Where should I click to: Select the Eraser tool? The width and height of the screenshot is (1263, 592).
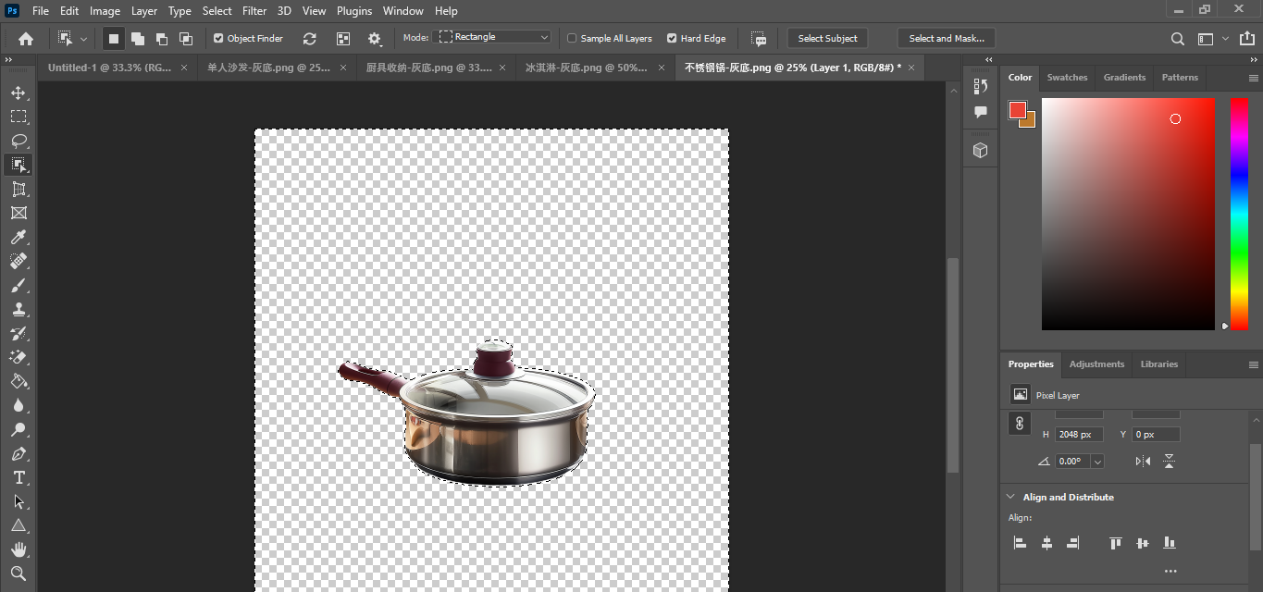point(19,358)
